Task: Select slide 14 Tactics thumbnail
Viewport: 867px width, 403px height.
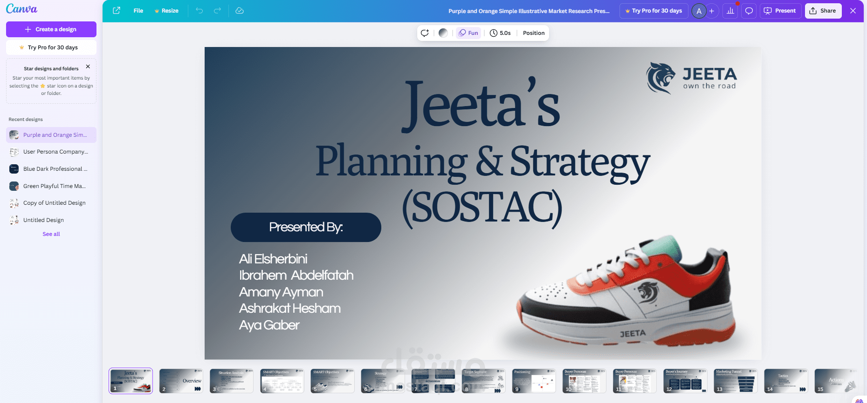Action: pyautogui.click(x=786, y=381)
